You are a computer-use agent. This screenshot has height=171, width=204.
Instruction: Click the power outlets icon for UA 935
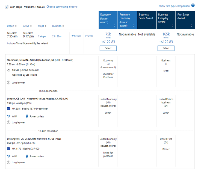coord(27,116)
